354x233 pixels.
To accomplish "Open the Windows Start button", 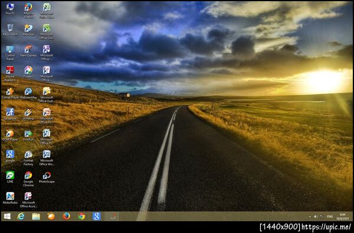I will click(x=7, y=216).
